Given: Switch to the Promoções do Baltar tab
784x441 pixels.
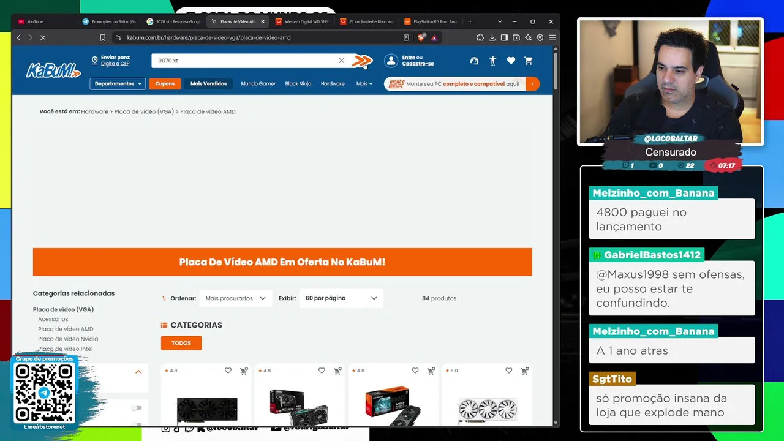Looking at the screenshot, I should (x=109, y=21).
